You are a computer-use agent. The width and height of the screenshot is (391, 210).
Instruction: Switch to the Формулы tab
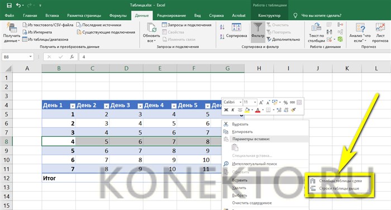[118, 16]
